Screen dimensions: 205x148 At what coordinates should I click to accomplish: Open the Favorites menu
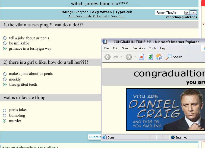[x=138, y=48]
